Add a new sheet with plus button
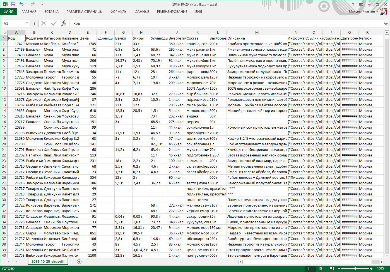This screenshot has width=390, height=272. (79, 261)
